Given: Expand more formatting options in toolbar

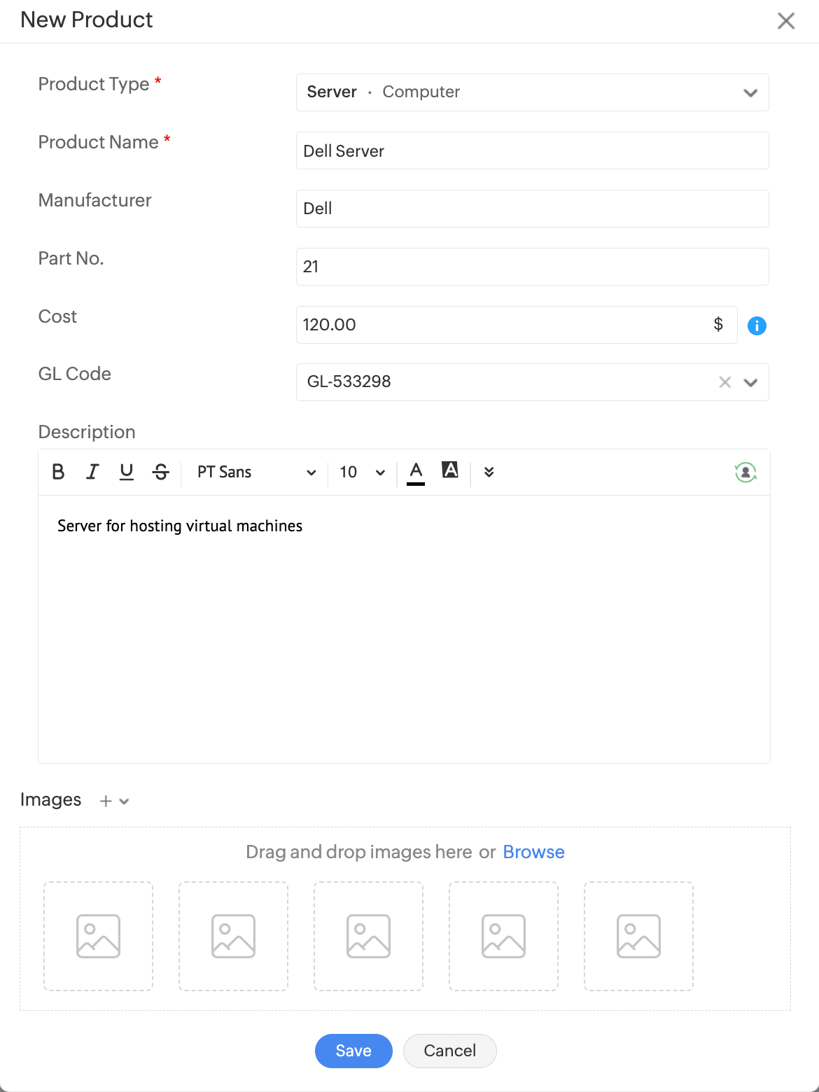Looking at the screenshot, I should click(489, 472).
